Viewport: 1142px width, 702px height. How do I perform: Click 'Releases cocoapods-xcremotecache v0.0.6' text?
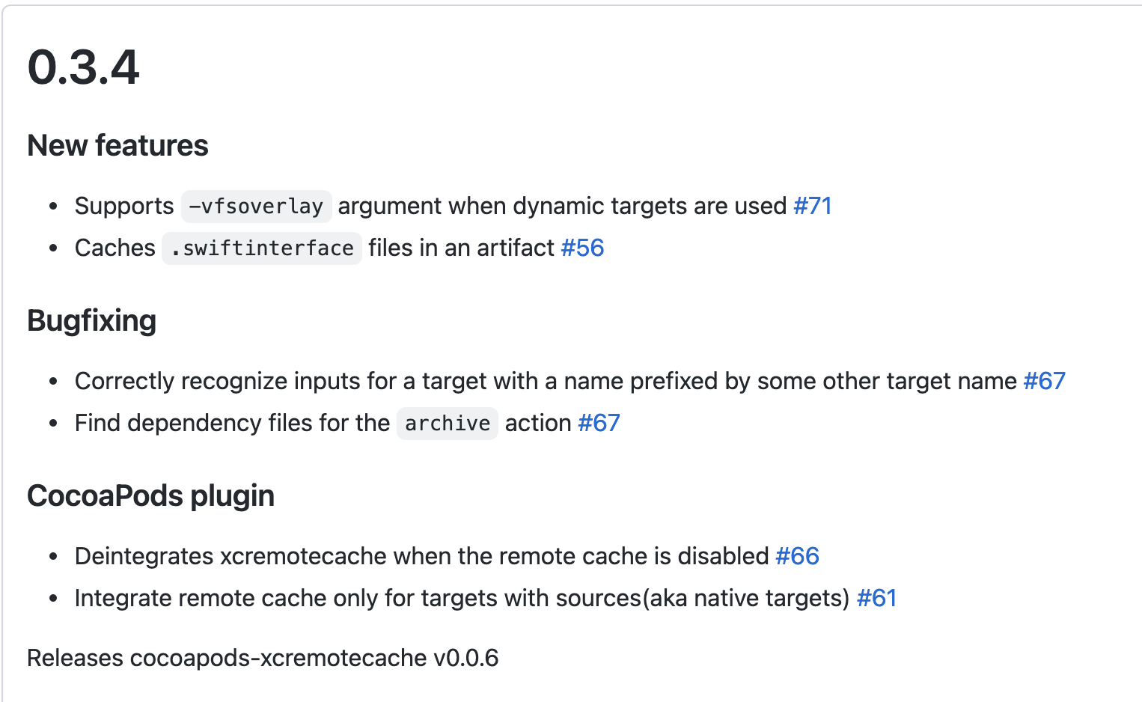pyautogui.click(x=263, y=658)
